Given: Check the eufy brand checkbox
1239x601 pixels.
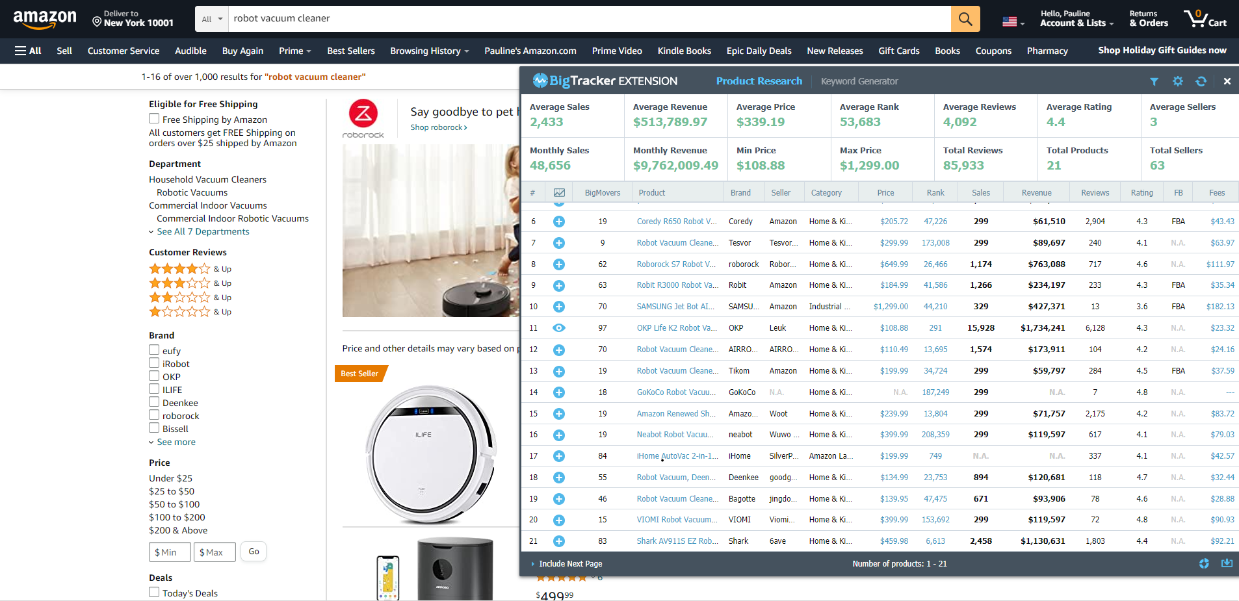Looking at the screenshot, I should pyautogui.click(x=154, y=350).
